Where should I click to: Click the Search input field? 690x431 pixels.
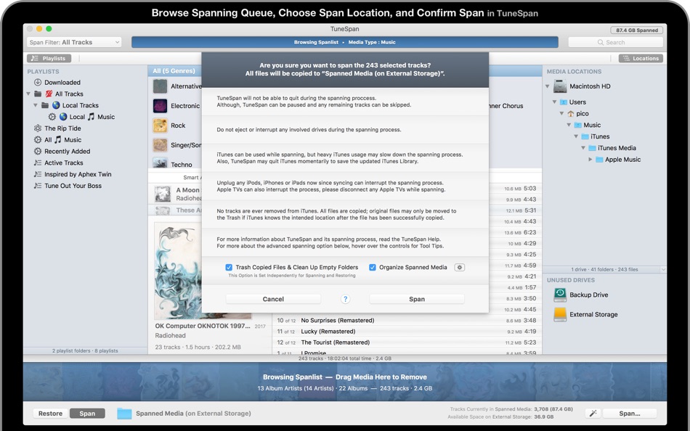[x=616, y=43]
